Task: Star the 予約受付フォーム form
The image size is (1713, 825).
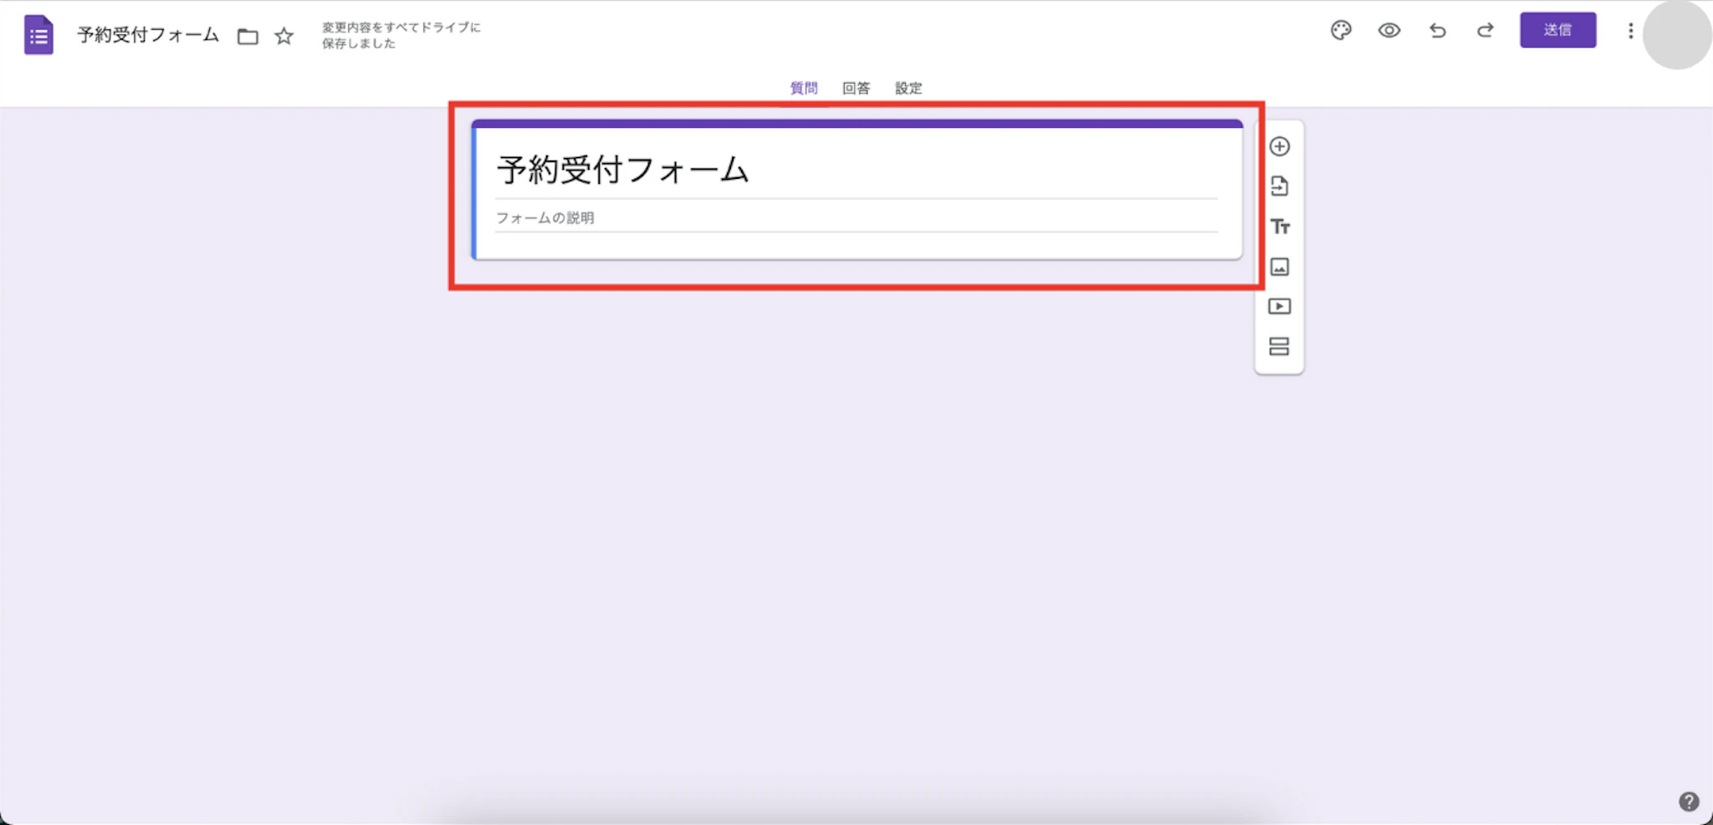Action: coord(284,36)
